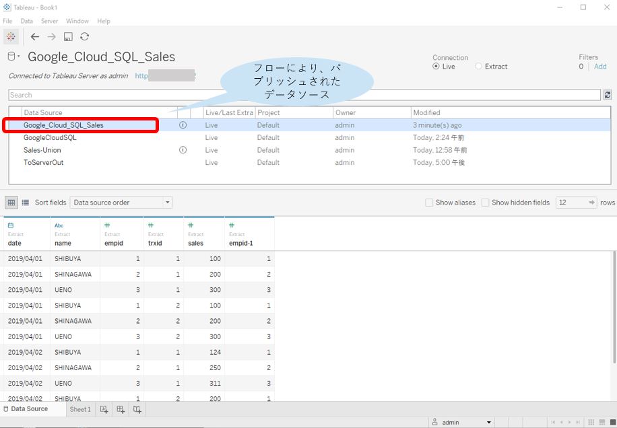Open the Sort fields dropdown

coord(121,203)
